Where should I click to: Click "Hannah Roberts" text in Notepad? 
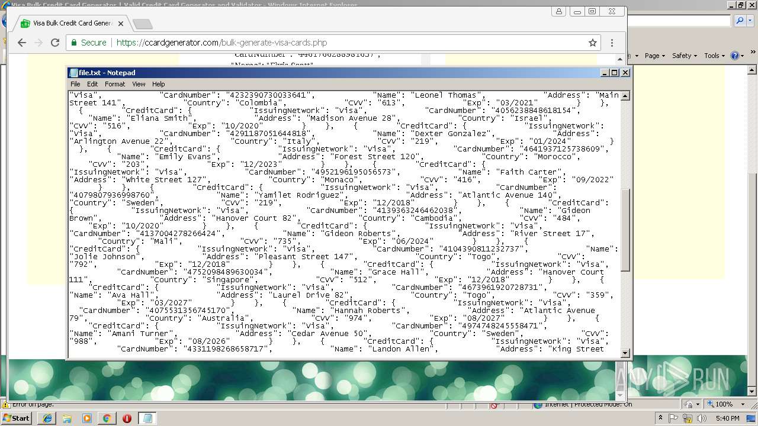coord(367,311)
